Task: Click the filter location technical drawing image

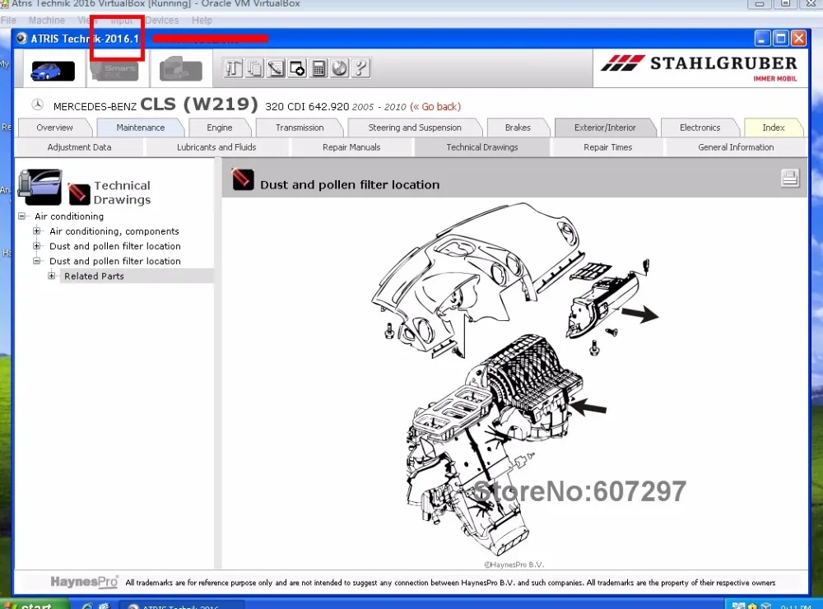Action: pyautogui.click(x=514, y=378)
